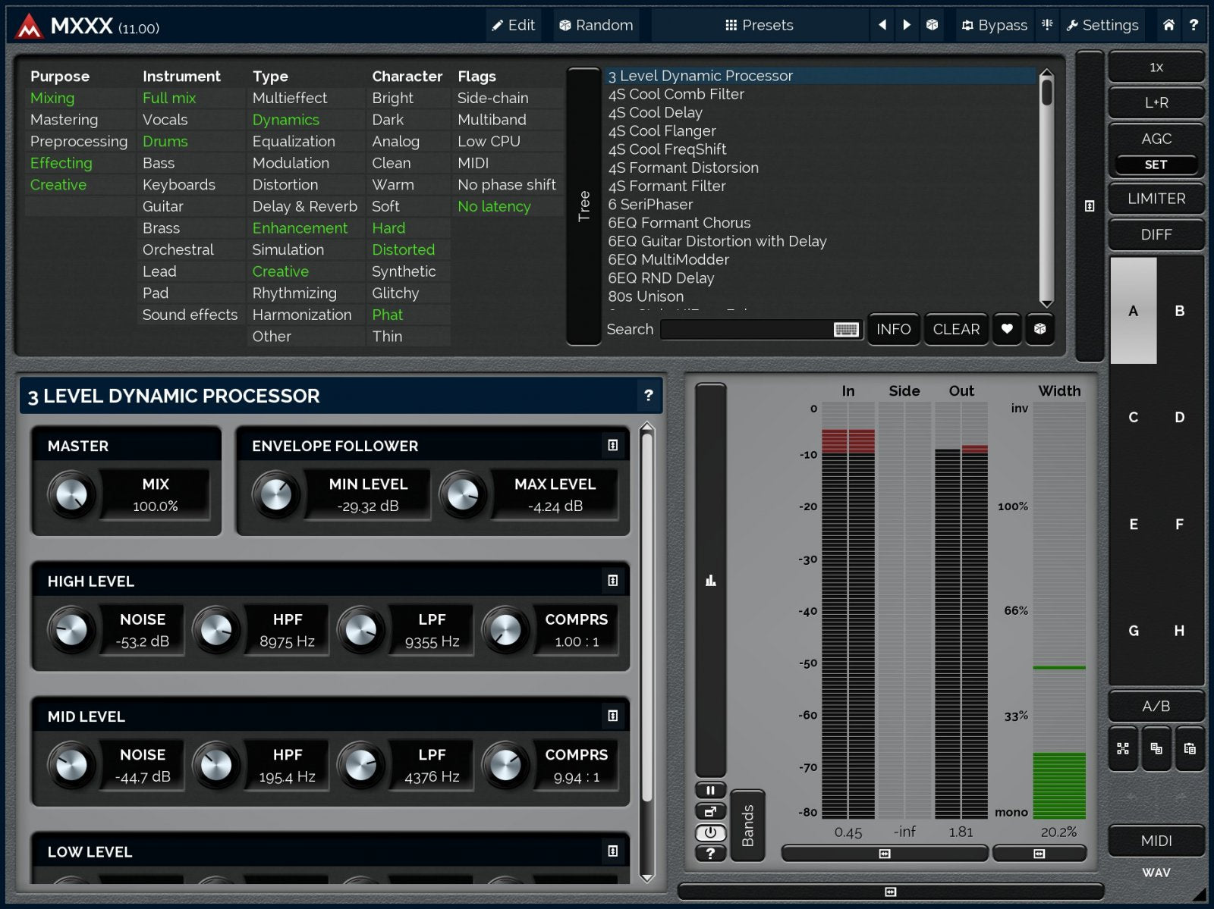Select the 4S Cool Flanger preset
This screenshot has height=909, width=1214.
tap(661, 130)
